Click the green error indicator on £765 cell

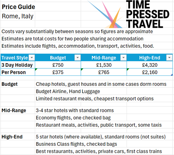[82, 70]
